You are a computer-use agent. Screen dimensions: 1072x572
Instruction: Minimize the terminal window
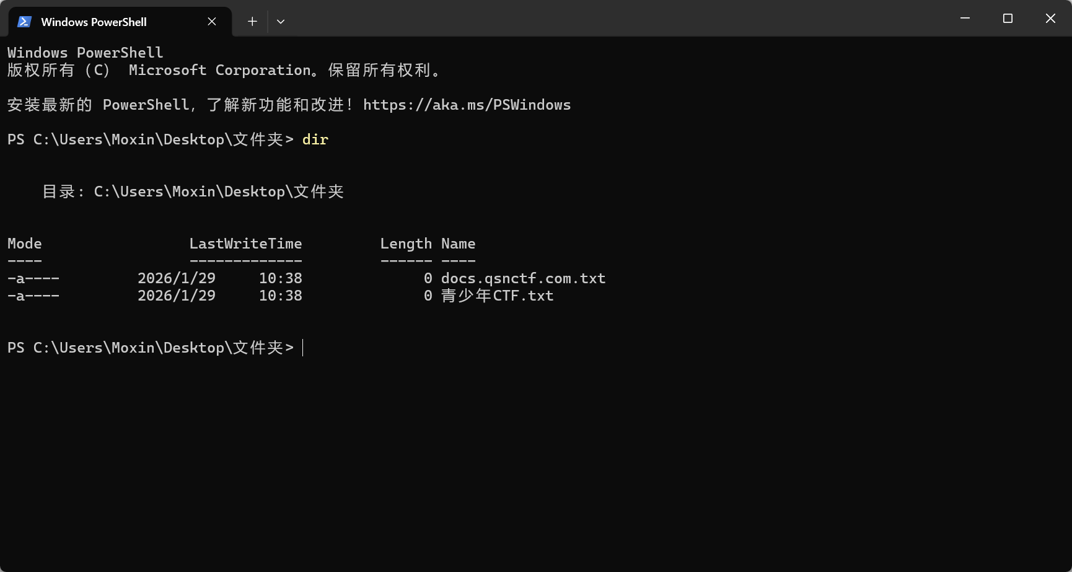click(x=965, y=19)
